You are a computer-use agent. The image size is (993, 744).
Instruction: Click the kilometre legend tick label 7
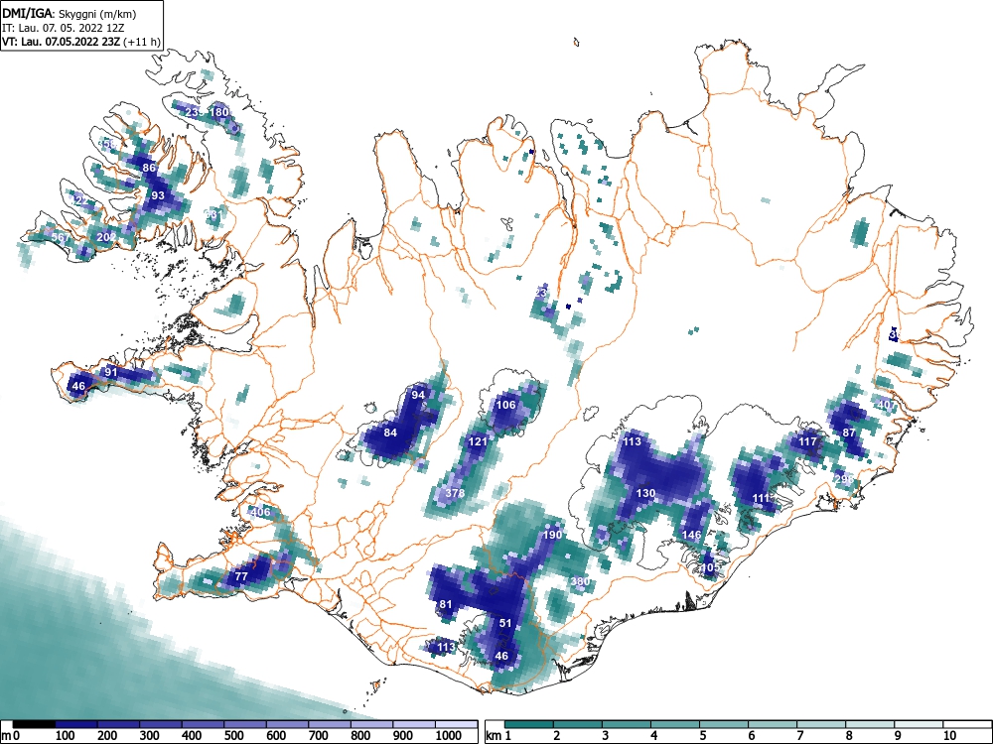799,736
